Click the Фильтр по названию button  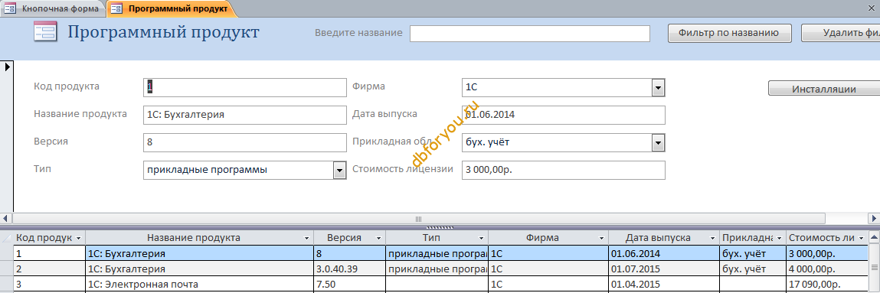[x=730, y=32]
